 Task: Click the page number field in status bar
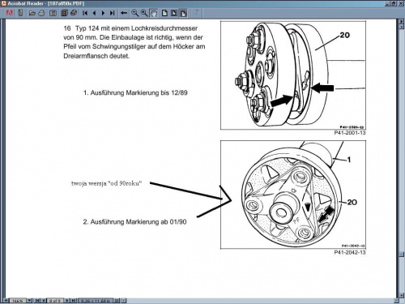(x=55, y=301)
